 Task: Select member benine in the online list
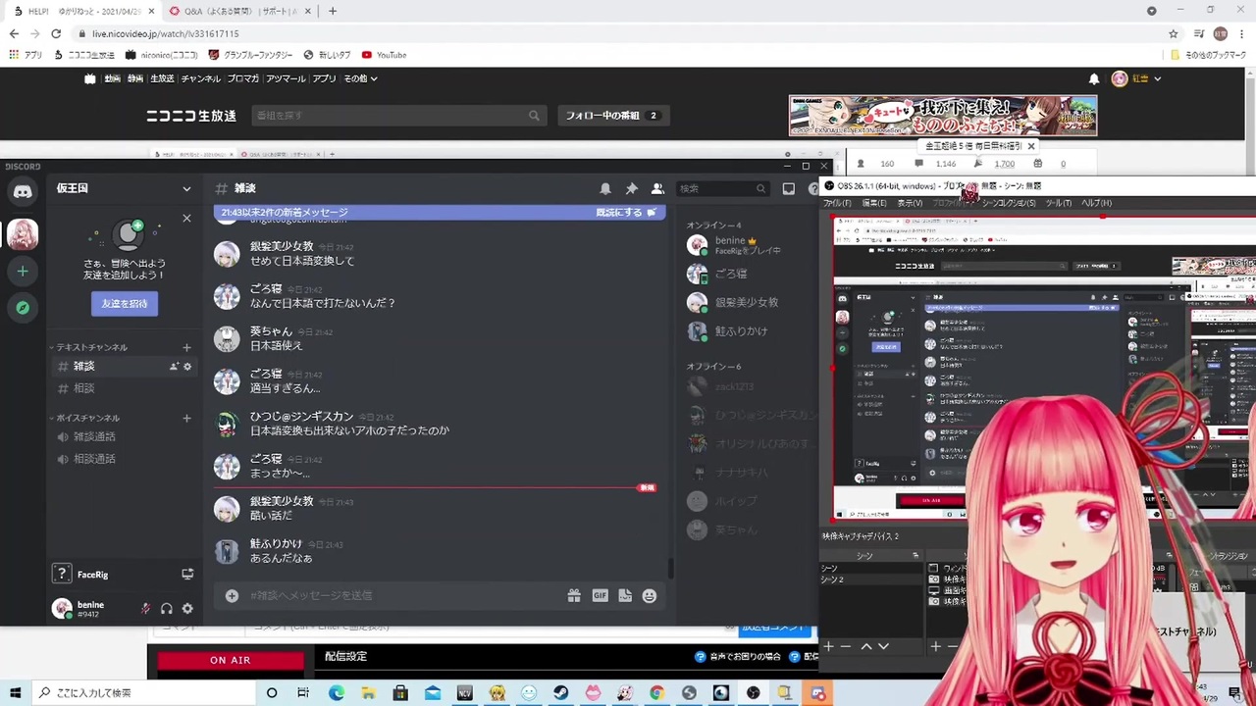pyautogui.click(x=746, y=245)
